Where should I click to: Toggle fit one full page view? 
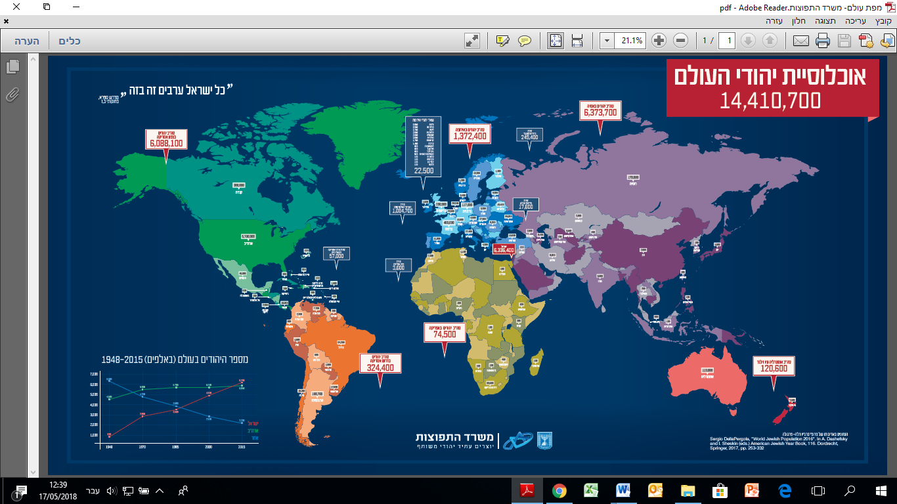pyautogui.click(x=556, y=41)
